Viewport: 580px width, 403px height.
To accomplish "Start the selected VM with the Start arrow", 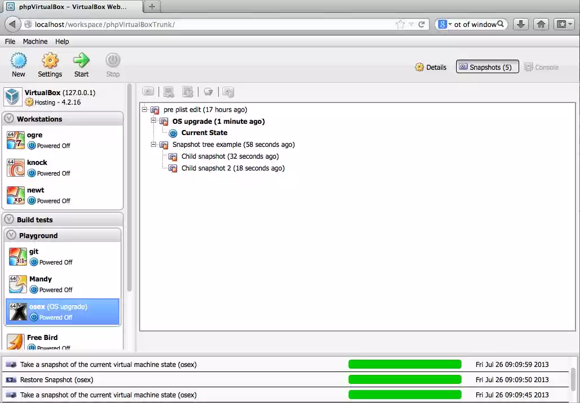I will tap(81, 64).
